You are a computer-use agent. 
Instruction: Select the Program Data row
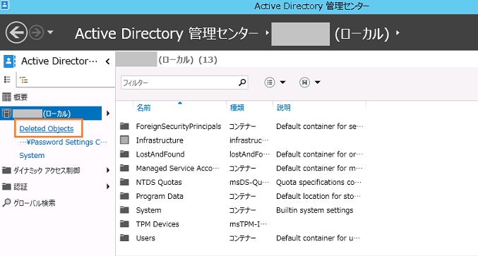coord(241,196)
